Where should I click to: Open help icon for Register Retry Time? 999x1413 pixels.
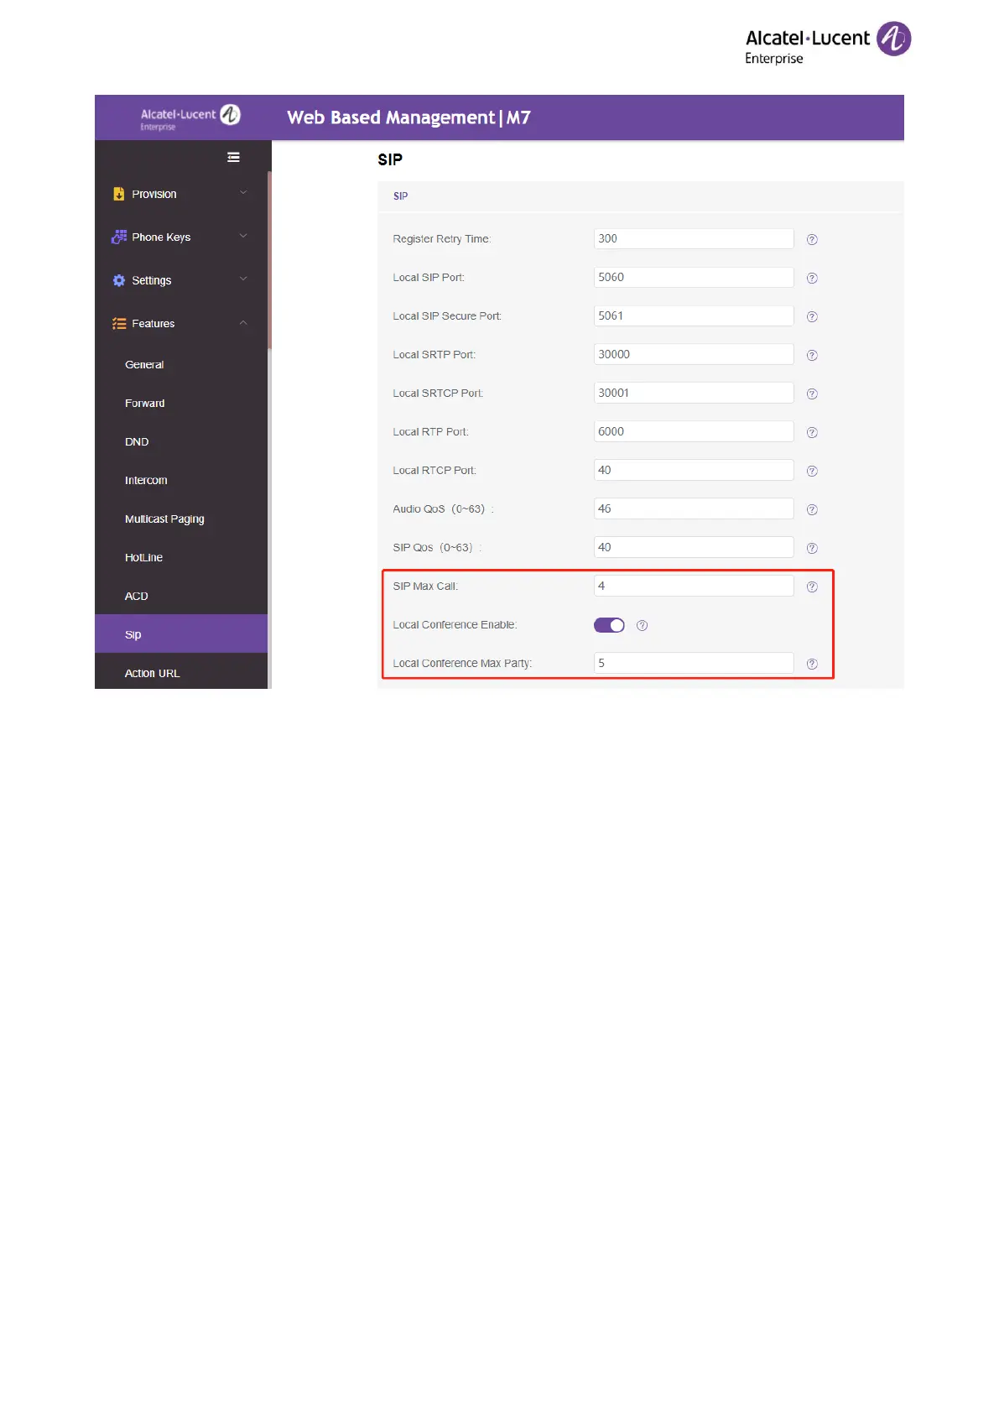812,239
